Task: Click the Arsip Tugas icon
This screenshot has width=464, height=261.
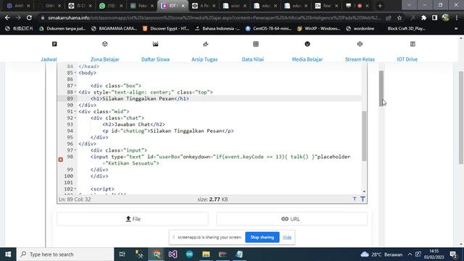Action: pyautogui.click(x=206, y=44)
